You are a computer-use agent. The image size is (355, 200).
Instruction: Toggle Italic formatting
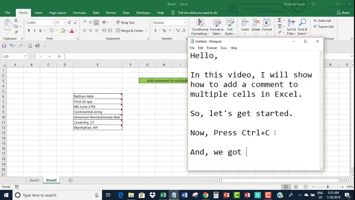coord(35,31)
